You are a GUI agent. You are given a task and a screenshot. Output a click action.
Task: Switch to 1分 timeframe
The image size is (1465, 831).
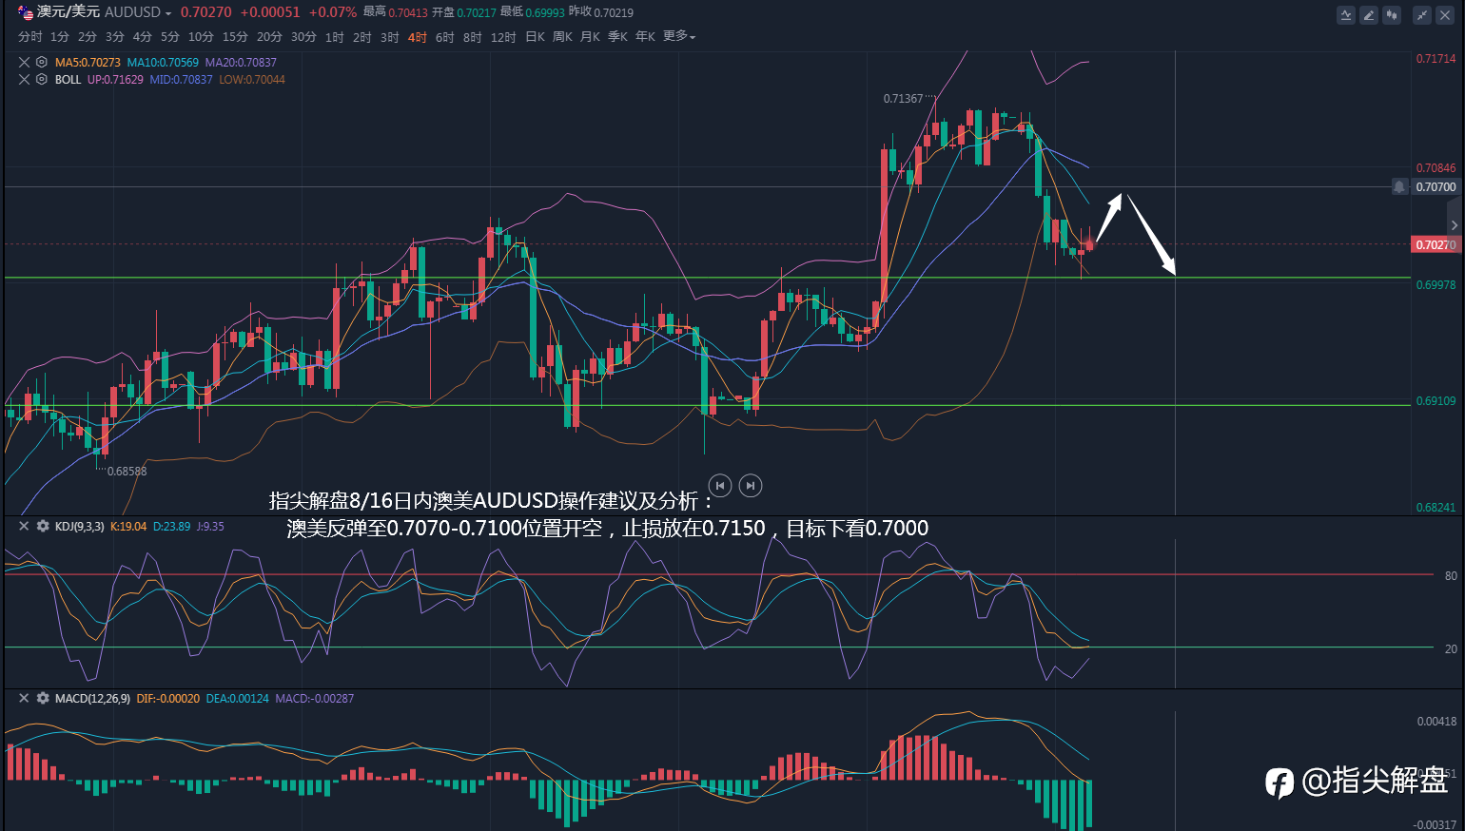pyautogui.click(x=60, y=36)
